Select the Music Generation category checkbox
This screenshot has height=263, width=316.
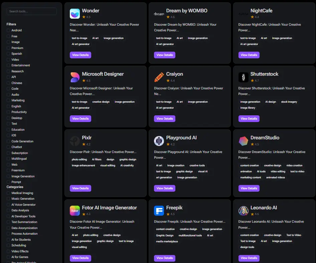point(8,199)
